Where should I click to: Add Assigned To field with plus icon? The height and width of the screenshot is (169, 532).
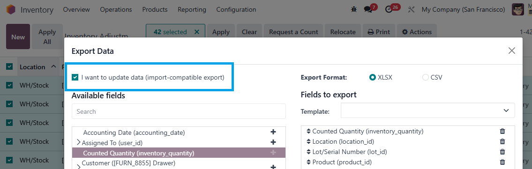273,142
